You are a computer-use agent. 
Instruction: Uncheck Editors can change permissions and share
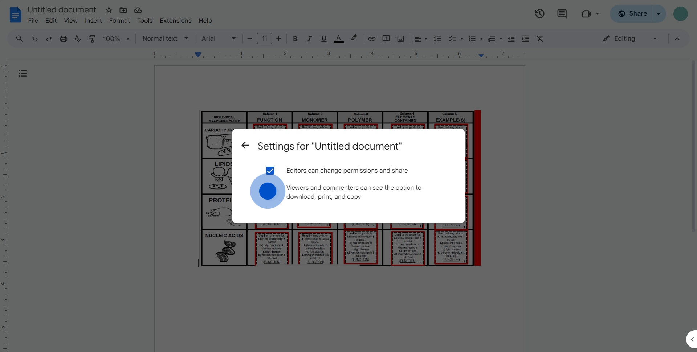pos(270,171)
